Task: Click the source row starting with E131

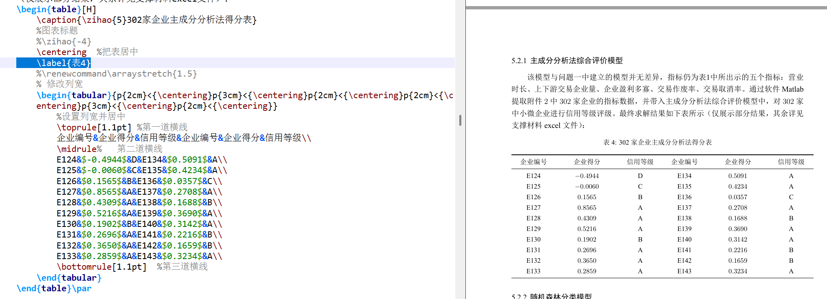Action: pos(139,235)
